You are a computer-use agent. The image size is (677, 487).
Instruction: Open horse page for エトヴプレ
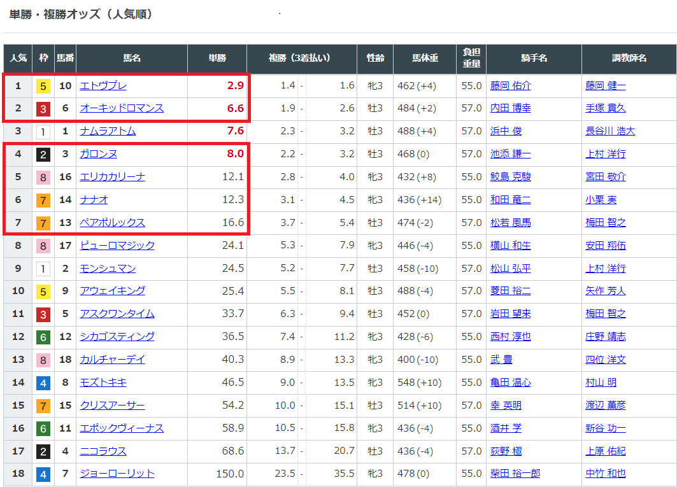tap(103, 86)
